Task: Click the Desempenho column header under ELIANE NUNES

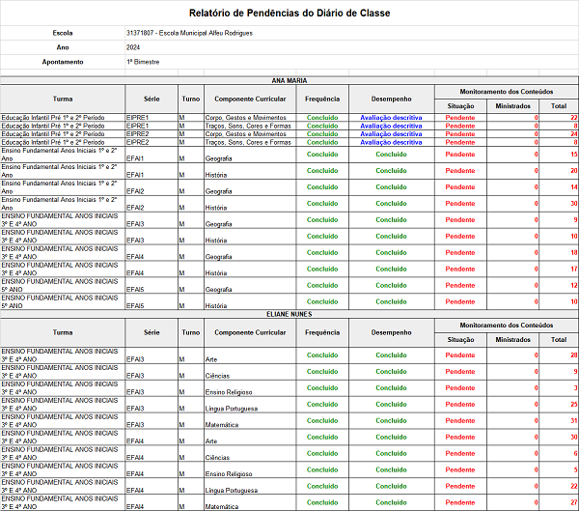Action: tap(391, 332)
